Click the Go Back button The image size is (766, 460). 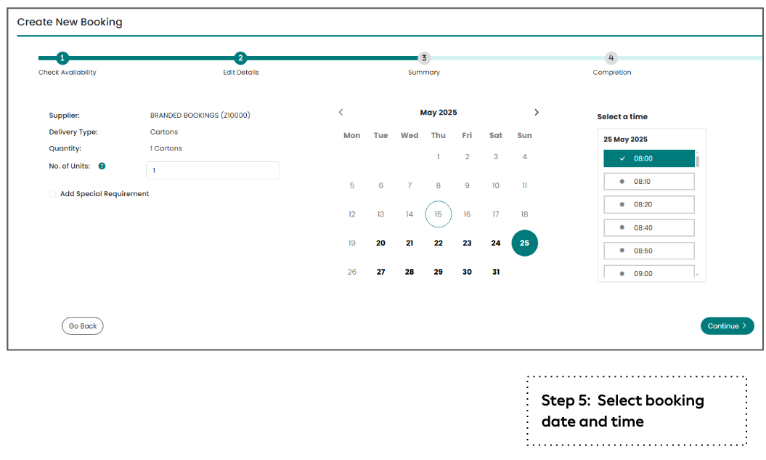[83, 326]
